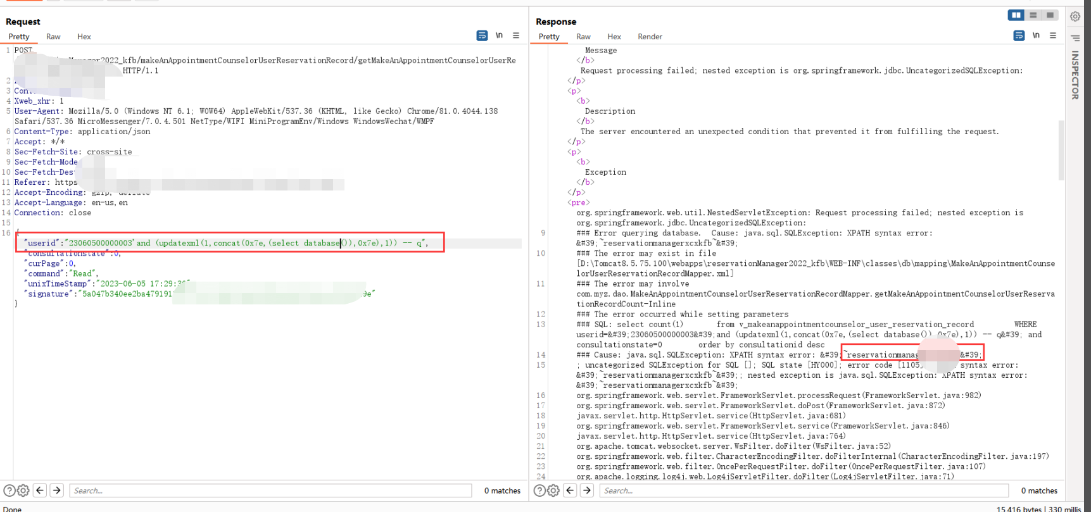Click the unixTimeStamp line in request body

tap(106, 284)
